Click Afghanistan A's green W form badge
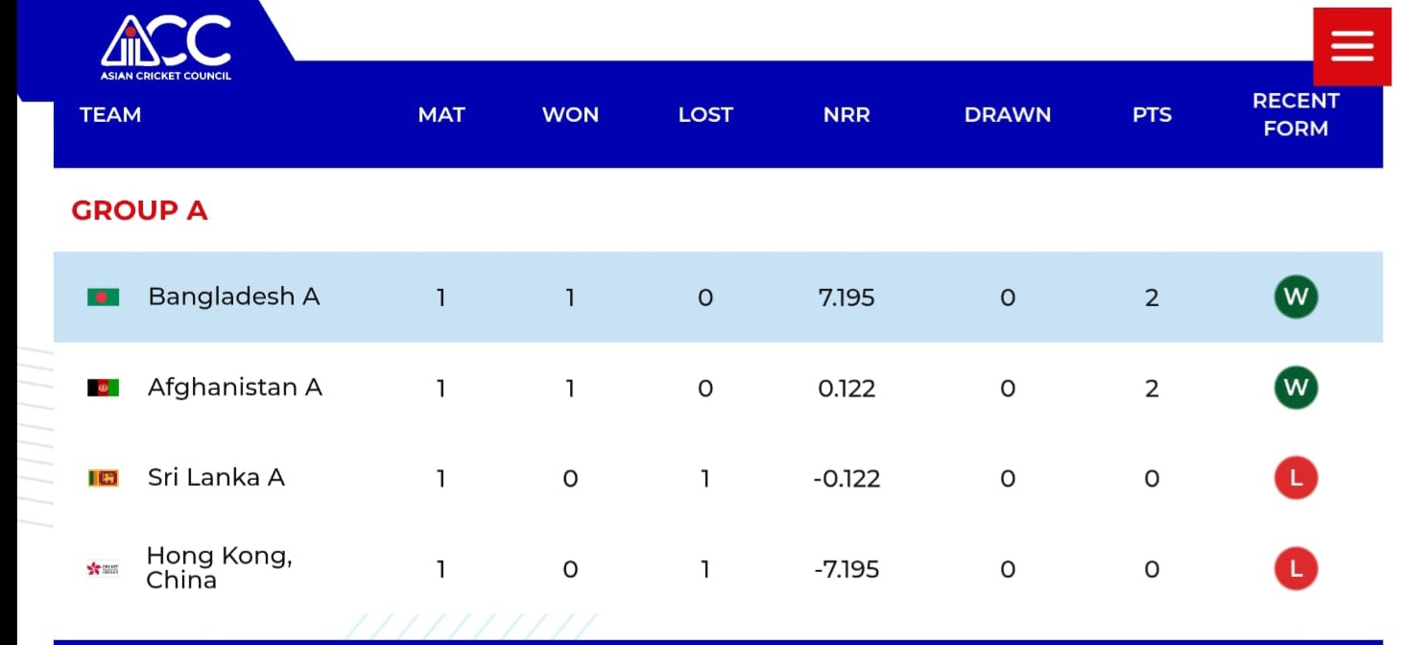The image size is (1402, 645). [1295, 388]
